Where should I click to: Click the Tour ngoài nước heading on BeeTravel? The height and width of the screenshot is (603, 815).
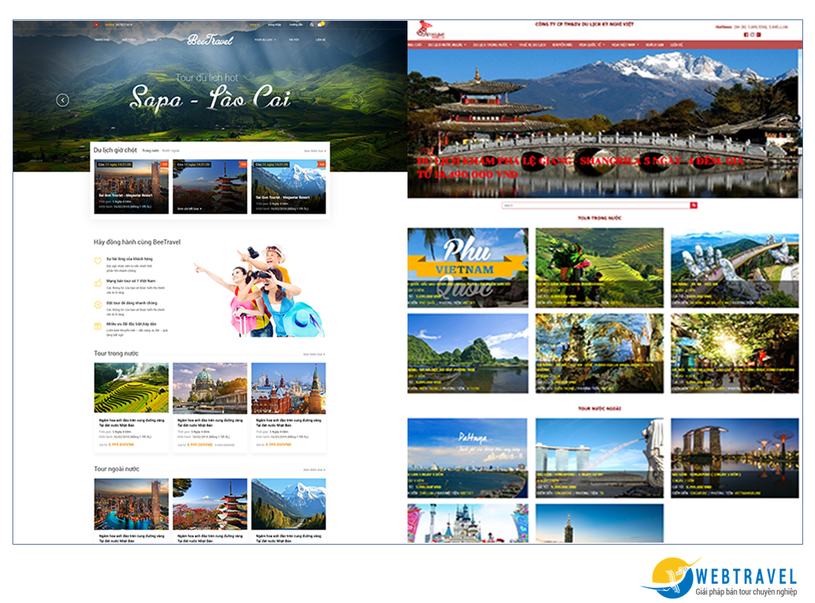click(117, 469)
